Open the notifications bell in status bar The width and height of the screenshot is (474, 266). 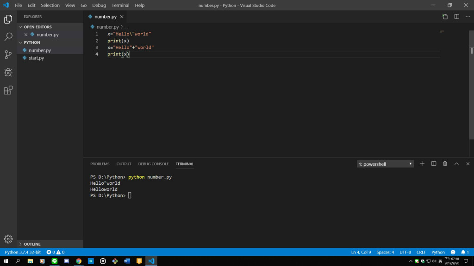[x=465, y=252]
